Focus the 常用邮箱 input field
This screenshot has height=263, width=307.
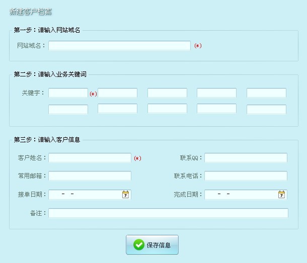90,176
